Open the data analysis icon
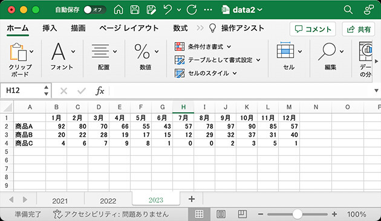Viewport: 381px width, 221px height. click(366, 51)
